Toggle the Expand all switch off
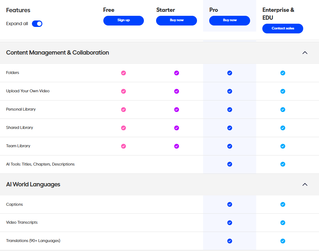 (37, 24)
